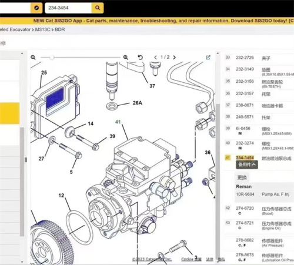Image resolution: width=294 pixels, height=265 pixels.
Task: Click the highlighted item number 41 in list
Action: point(228,157)
